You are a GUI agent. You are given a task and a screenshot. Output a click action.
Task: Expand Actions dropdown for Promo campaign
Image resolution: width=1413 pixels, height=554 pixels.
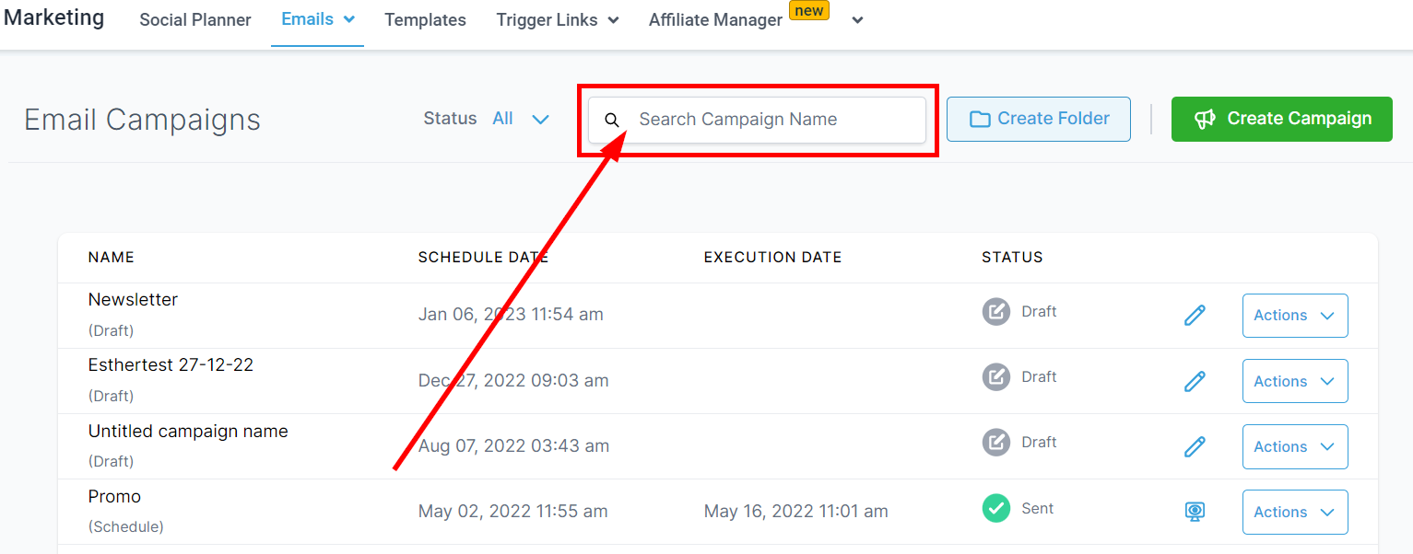pos(1294,512)
